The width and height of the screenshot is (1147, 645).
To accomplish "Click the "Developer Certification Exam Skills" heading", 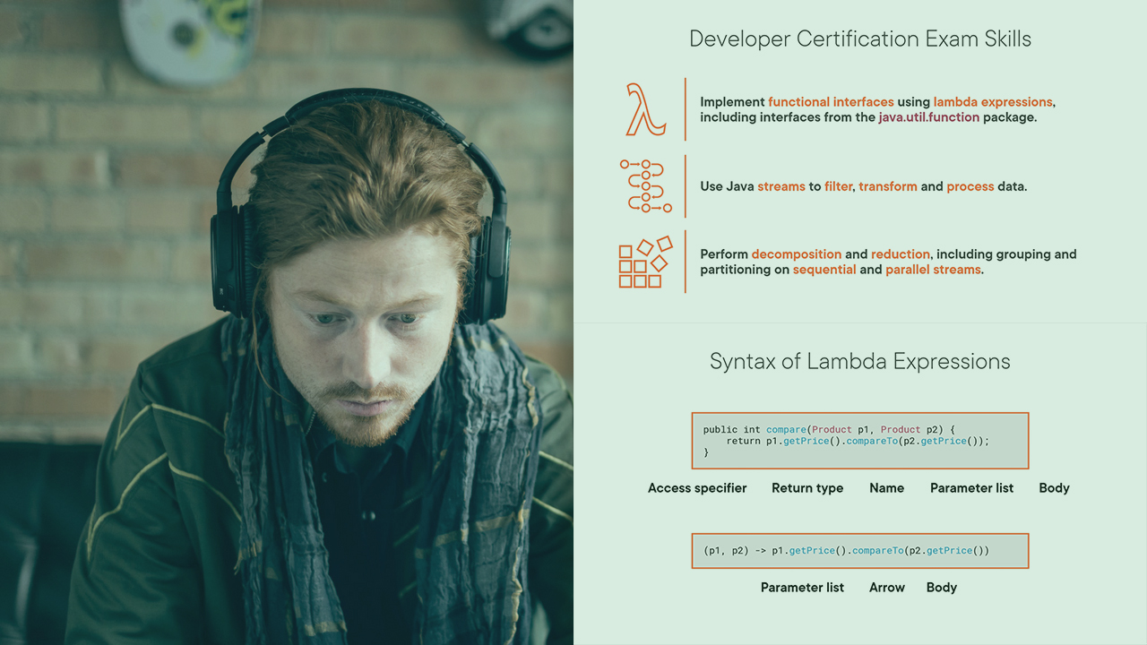I will 860,39.
